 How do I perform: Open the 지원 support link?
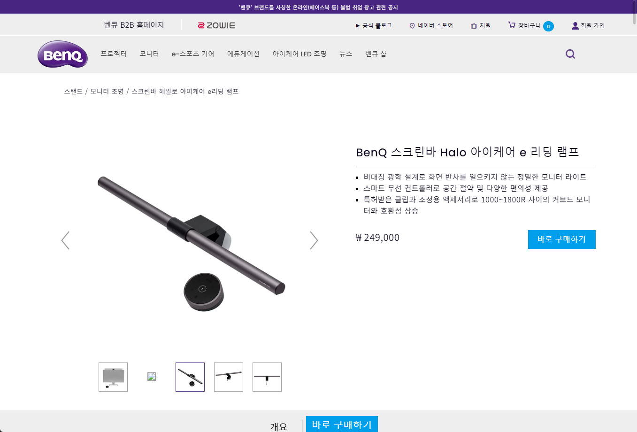485,25
